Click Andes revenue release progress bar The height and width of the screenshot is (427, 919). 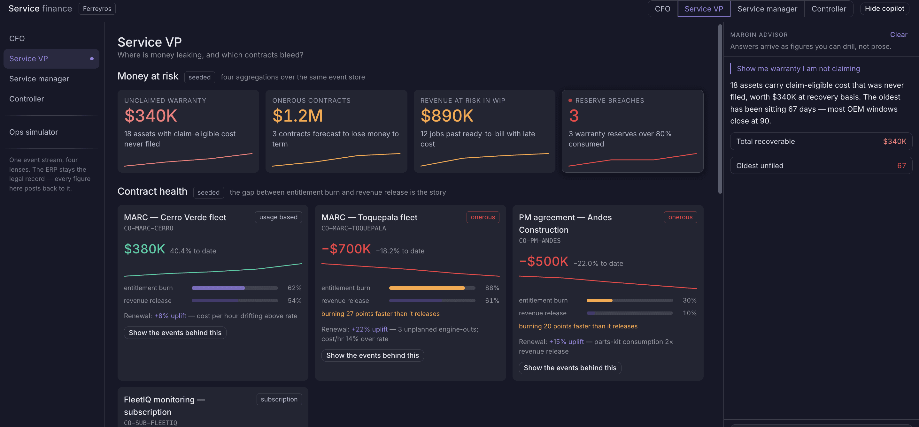click(630, 313)
